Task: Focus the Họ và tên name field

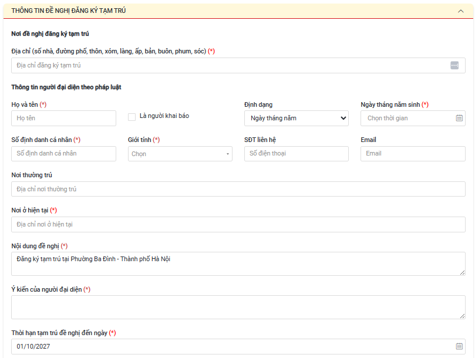Action: [x=63, y=118]
